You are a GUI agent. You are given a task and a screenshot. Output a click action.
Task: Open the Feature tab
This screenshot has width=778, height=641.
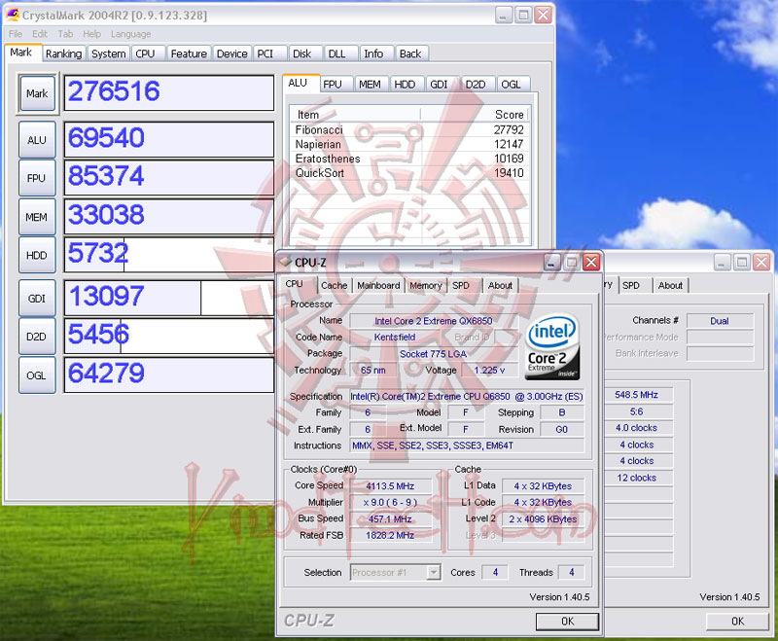click(x=189, y=53)
